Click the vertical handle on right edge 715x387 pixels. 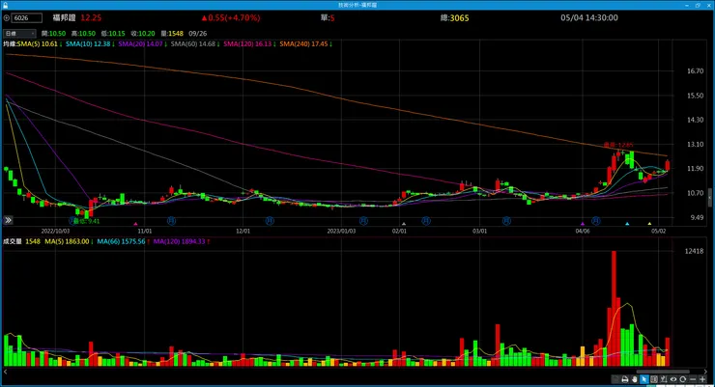pos(710,198)
